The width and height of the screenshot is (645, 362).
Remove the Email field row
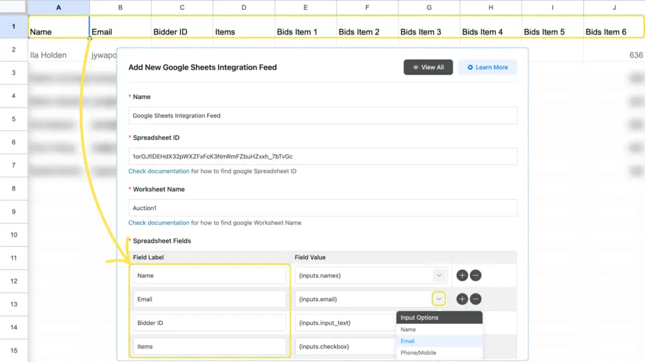coord(476,299)
